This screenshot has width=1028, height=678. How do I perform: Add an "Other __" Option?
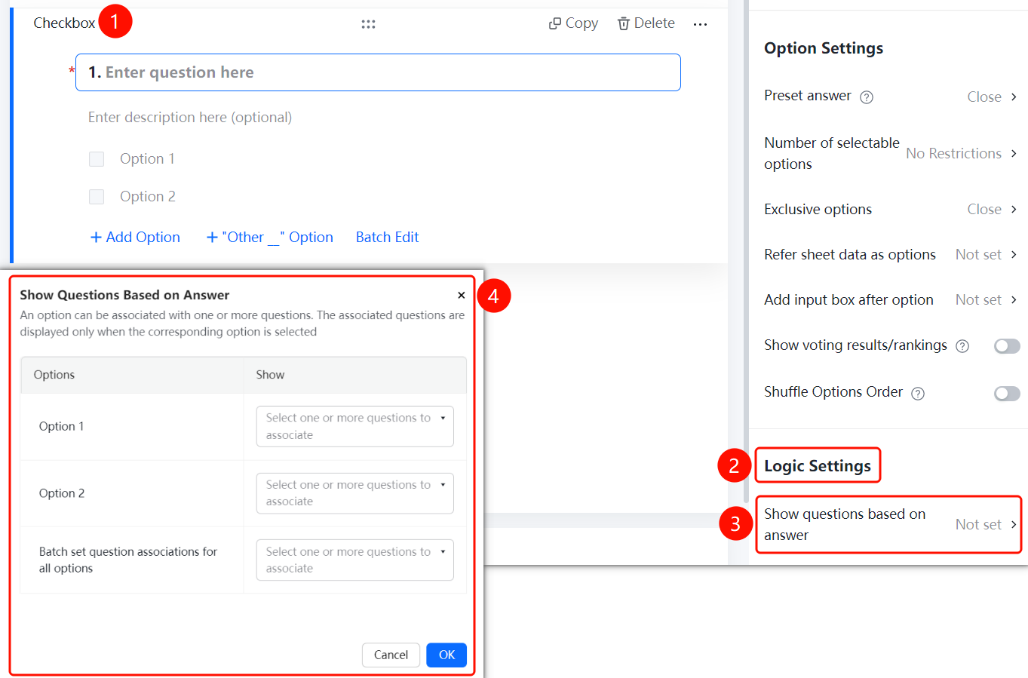click(269, 238)
